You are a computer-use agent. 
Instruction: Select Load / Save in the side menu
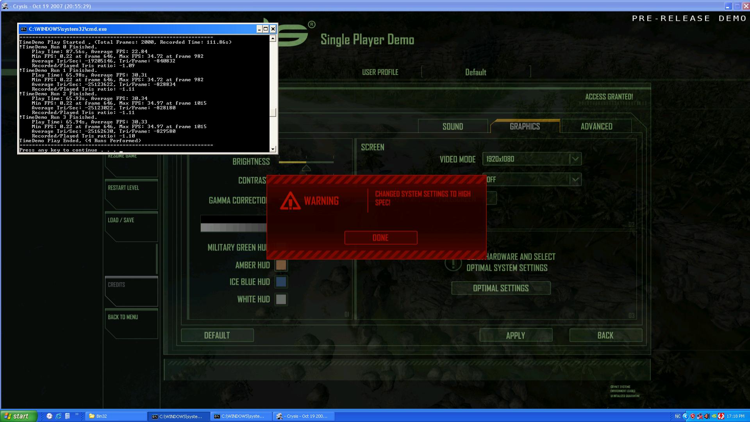(x=131, y=227)
